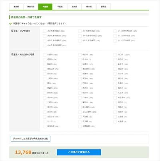
Task: Tick the さいたま市北区 checkbox
Action: coord(80,31)
